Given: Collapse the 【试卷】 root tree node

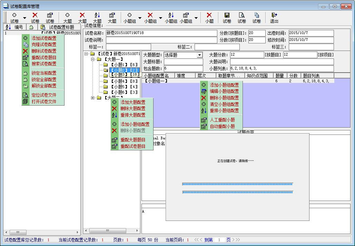Looking at the screenshot, I should 86,54.
